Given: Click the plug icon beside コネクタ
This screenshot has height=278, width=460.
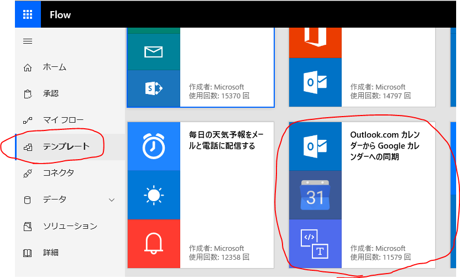Looking at the screenshot, I should (x=28, y=174).
